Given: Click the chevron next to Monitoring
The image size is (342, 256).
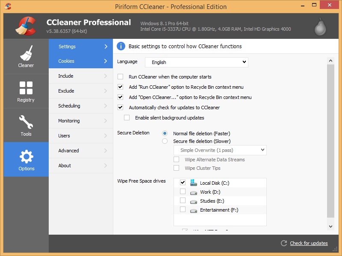Looking at the screenshot, I should pyautogui.click(x=106, y=121).
